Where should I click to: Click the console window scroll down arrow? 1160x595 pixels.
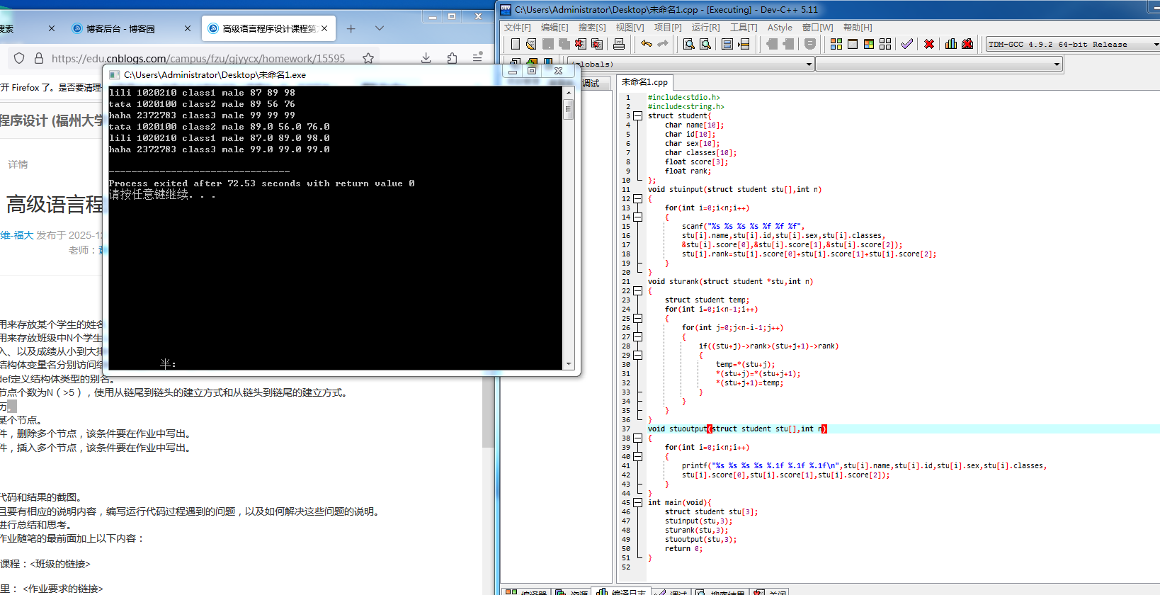(568, 364)
